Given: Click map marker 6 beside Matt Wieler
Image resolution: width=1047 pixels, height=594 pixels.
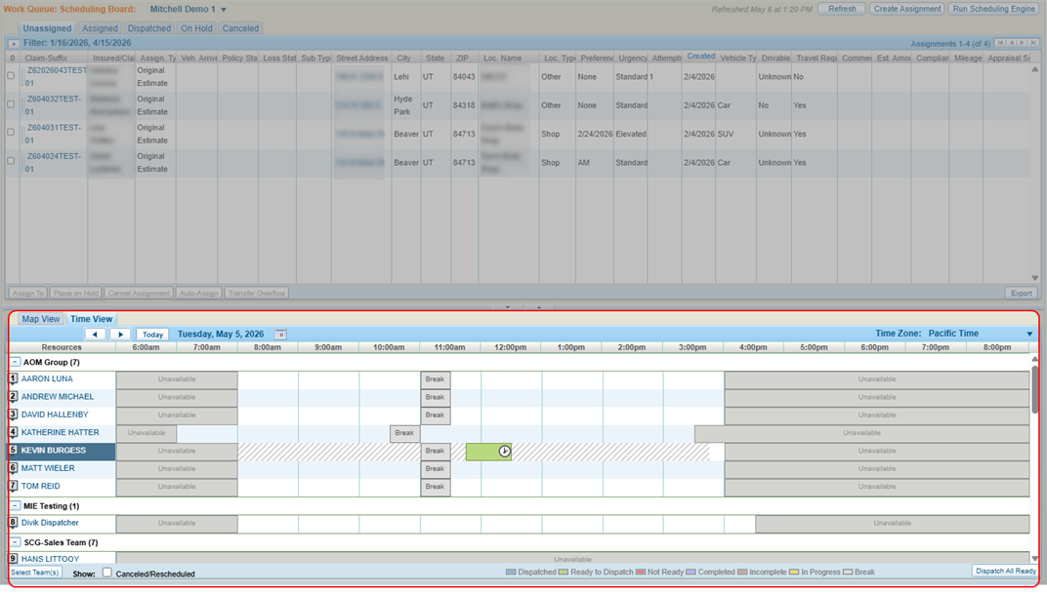Looking at the screenshot, I should 13,469.
